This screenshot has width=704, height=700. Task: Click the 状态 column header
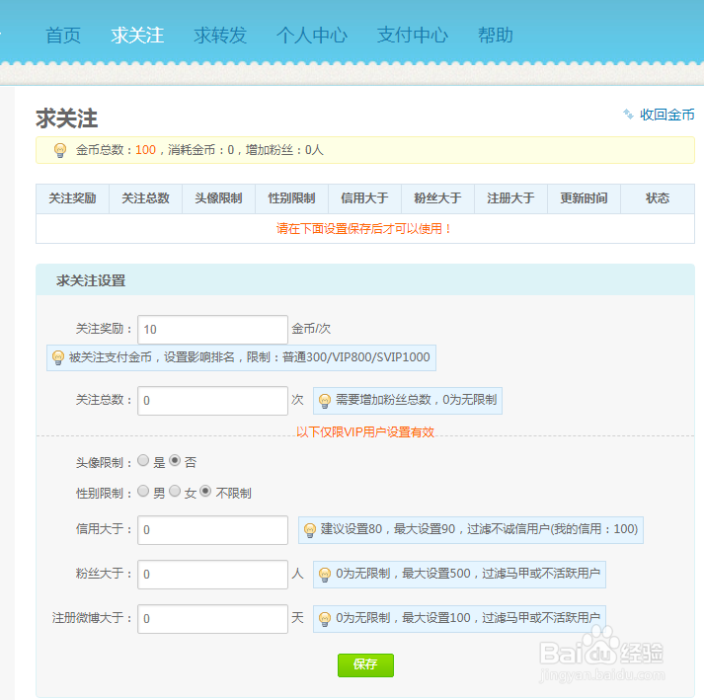pos(658,198)
